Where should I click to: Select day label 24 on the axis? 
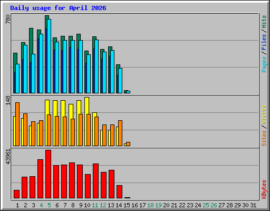198,205
